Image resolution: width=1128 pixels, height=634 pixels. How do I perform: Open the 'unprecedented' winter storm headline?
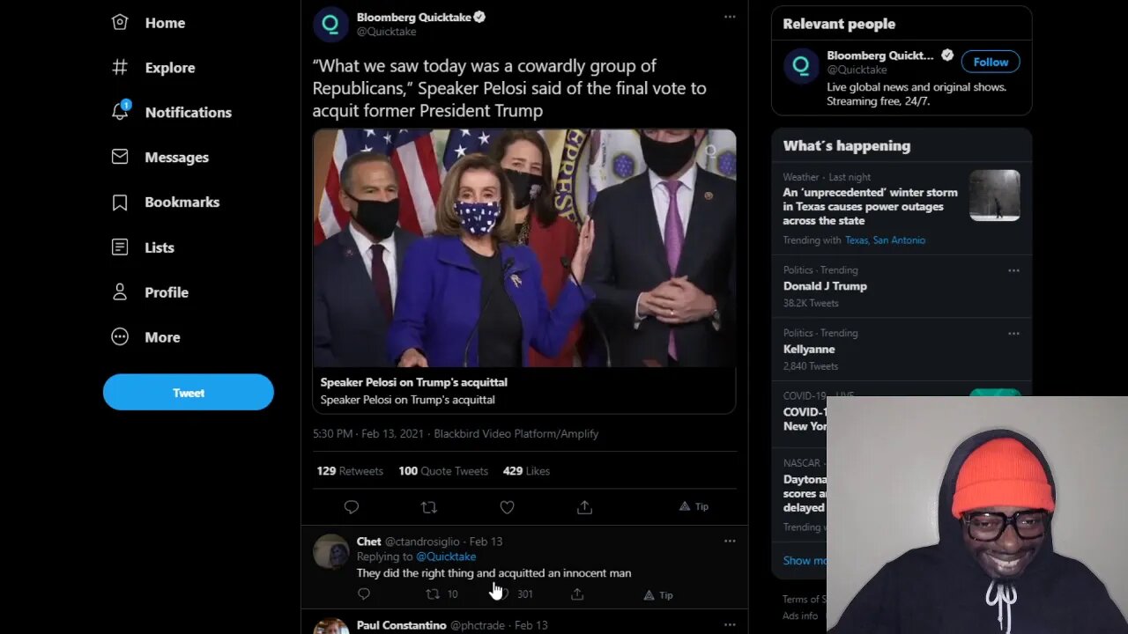point(871,207)
